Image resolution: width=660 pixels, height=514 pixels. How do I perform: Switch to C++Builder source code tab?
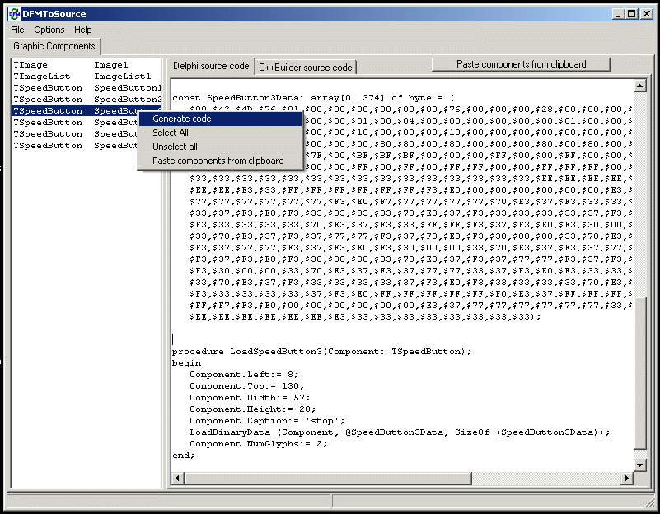[305, 68]
